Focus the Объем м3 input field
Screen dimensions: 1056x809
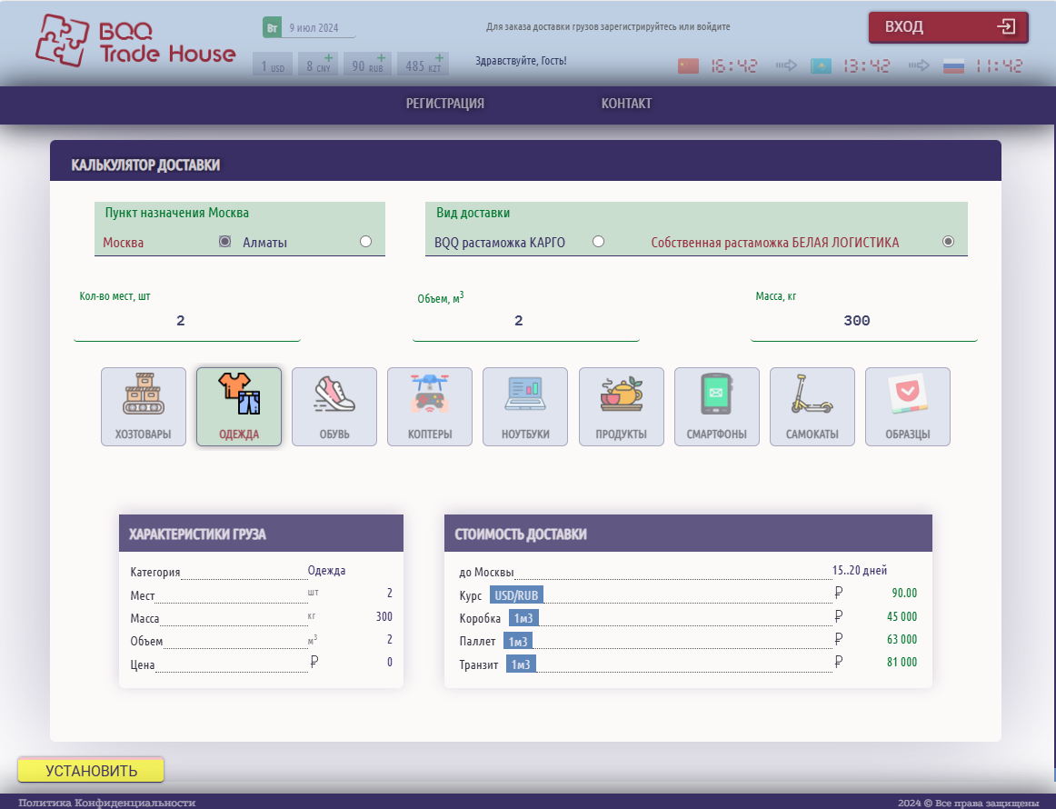tap(526, 321)
